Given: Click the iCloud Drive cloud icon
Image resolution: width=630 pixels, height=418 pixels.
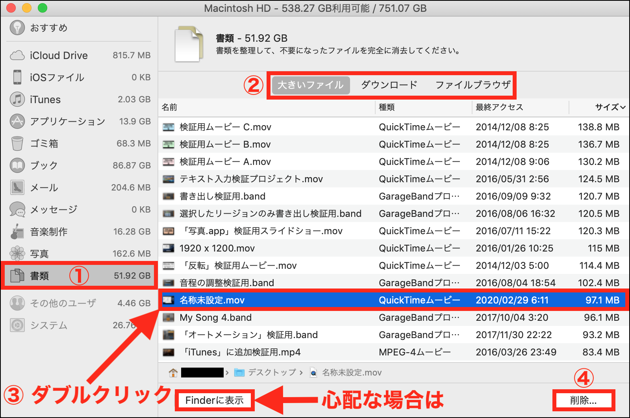Looking at the screenshot, I should pyautogui.click(x=17, y=55).
